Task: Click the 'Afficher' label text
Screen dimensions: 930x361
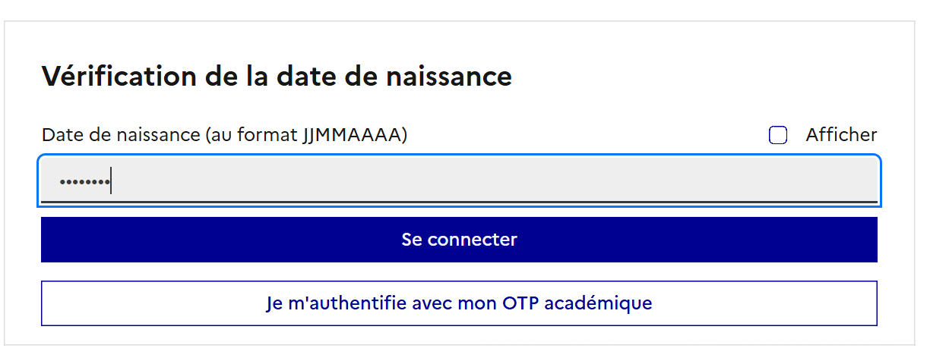Action: [x=841, y=135]
